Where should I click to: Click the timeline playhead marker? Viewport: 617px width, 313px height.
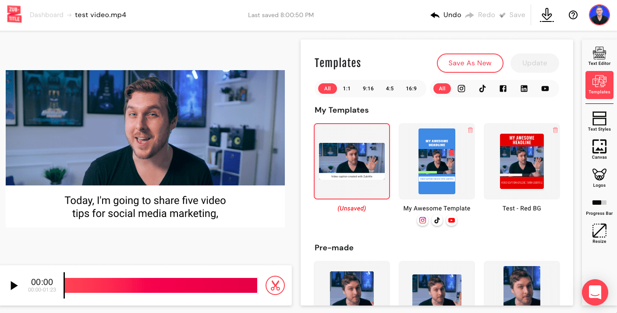coord(64,285)
